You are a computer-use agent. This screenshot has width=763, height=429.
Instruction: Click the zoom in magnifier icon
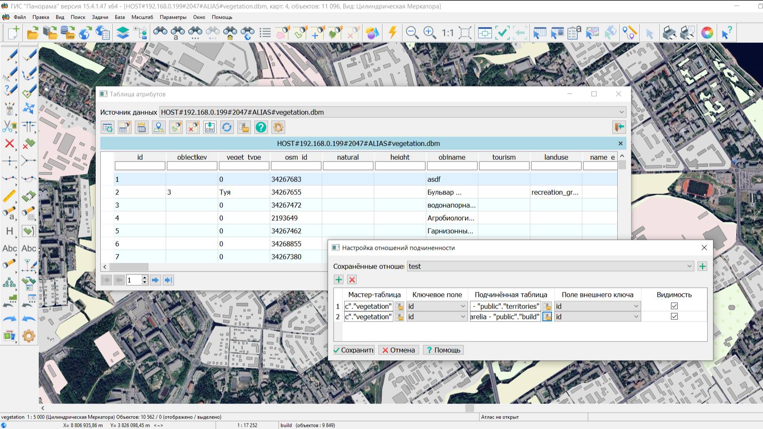click(x=429, y=32)
